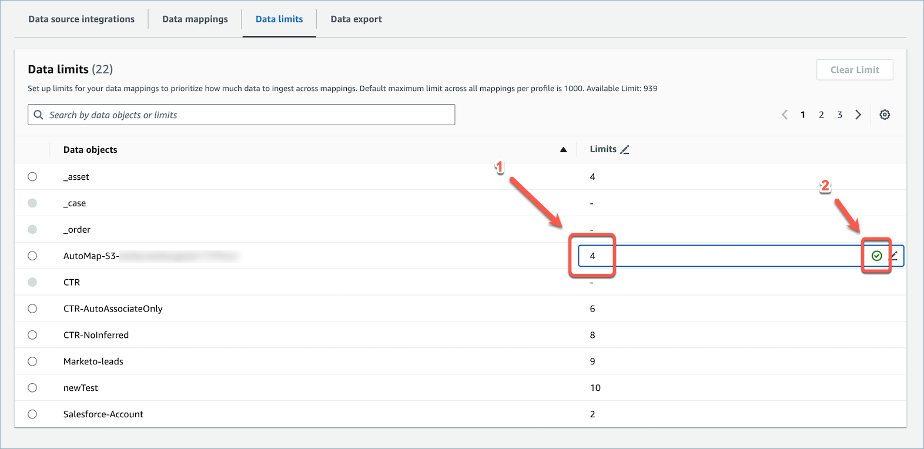The height and width of the screenshot is (449, 924).
Task: Sort by Data objects ascending arrow
Action: 563,150
